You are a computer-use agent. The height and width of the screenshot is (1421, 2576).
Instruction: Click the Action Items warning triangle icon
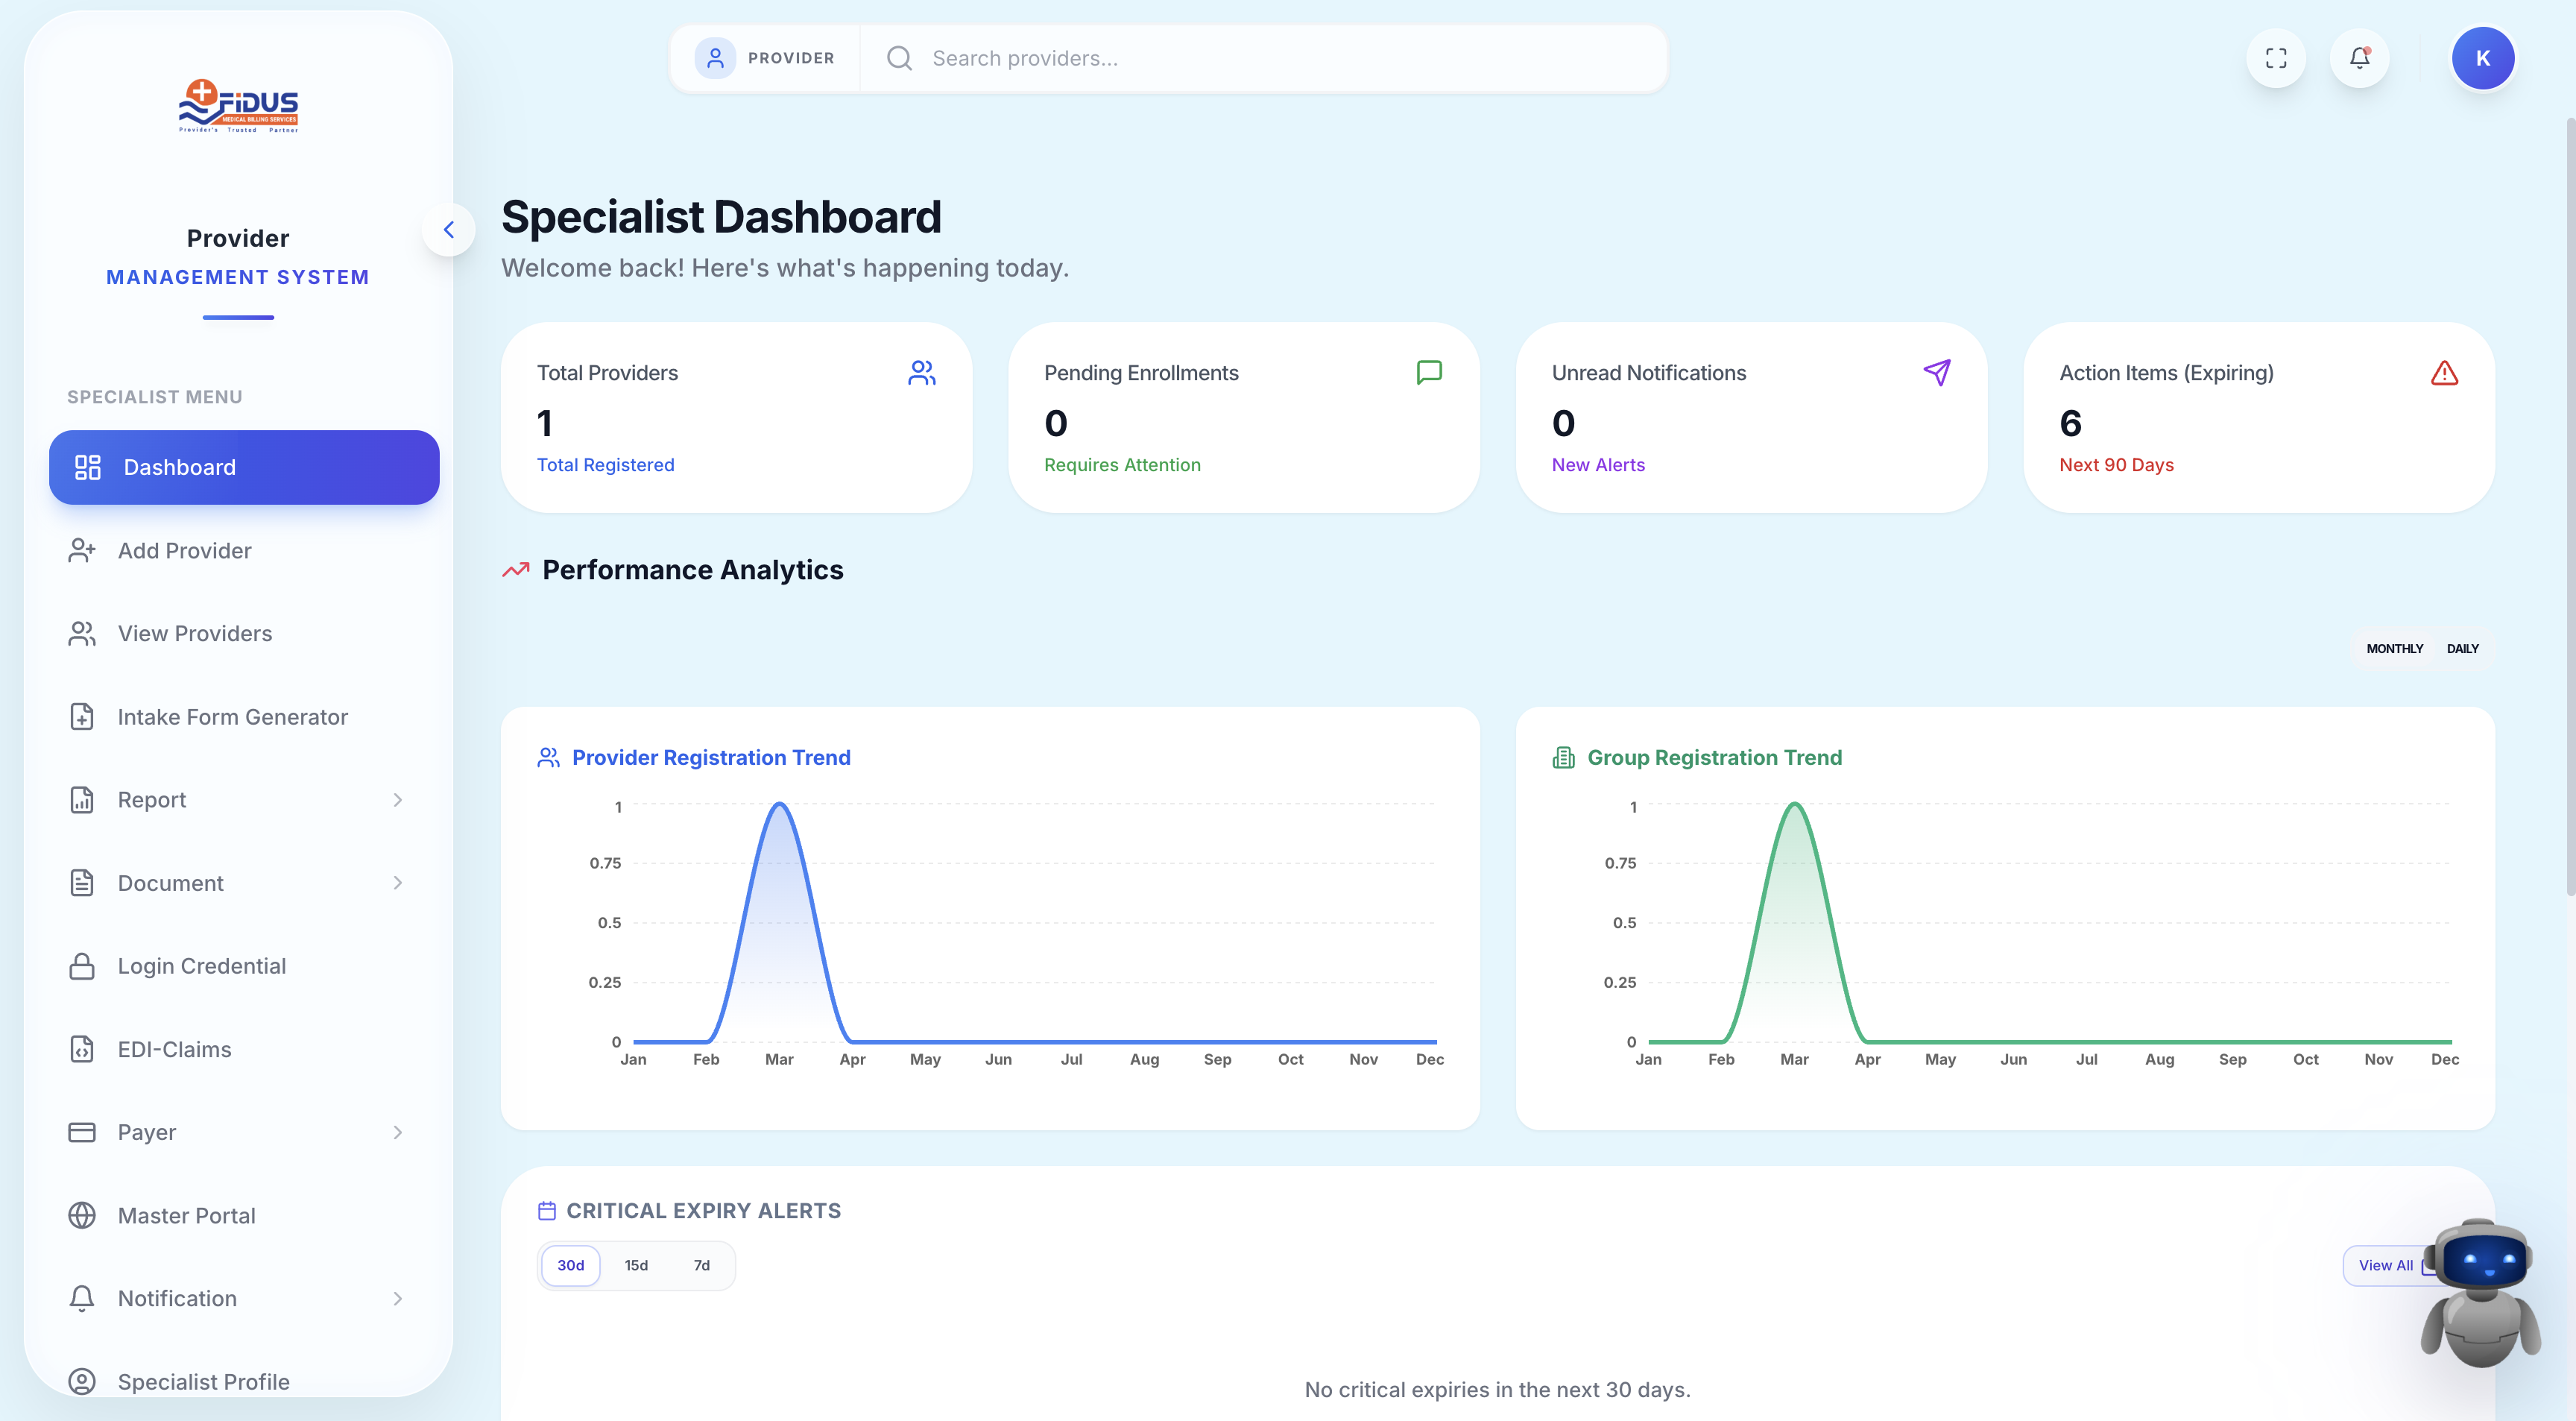(2444, 373)
